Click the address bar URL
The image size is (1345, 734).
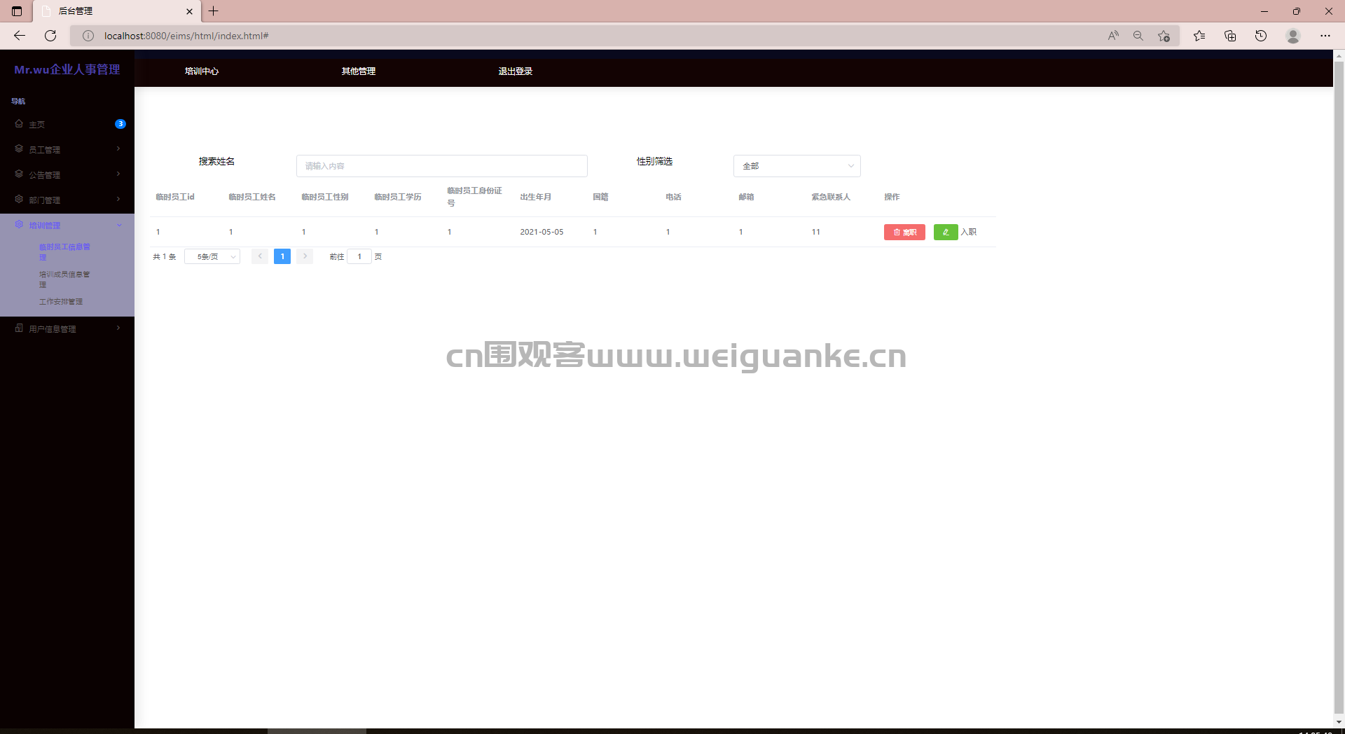186,36
